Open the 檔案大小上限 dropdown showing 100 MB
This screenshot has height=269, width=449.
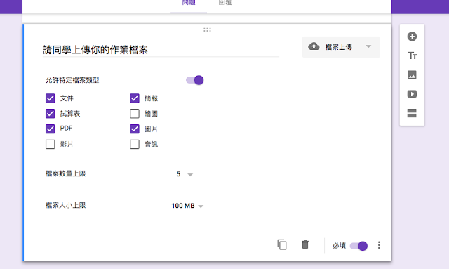[187, 206]
